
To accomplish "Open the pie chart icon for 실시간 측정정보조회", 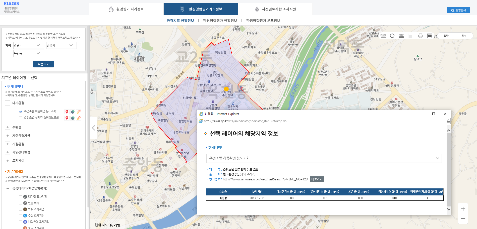I will (x=73, y=118).
